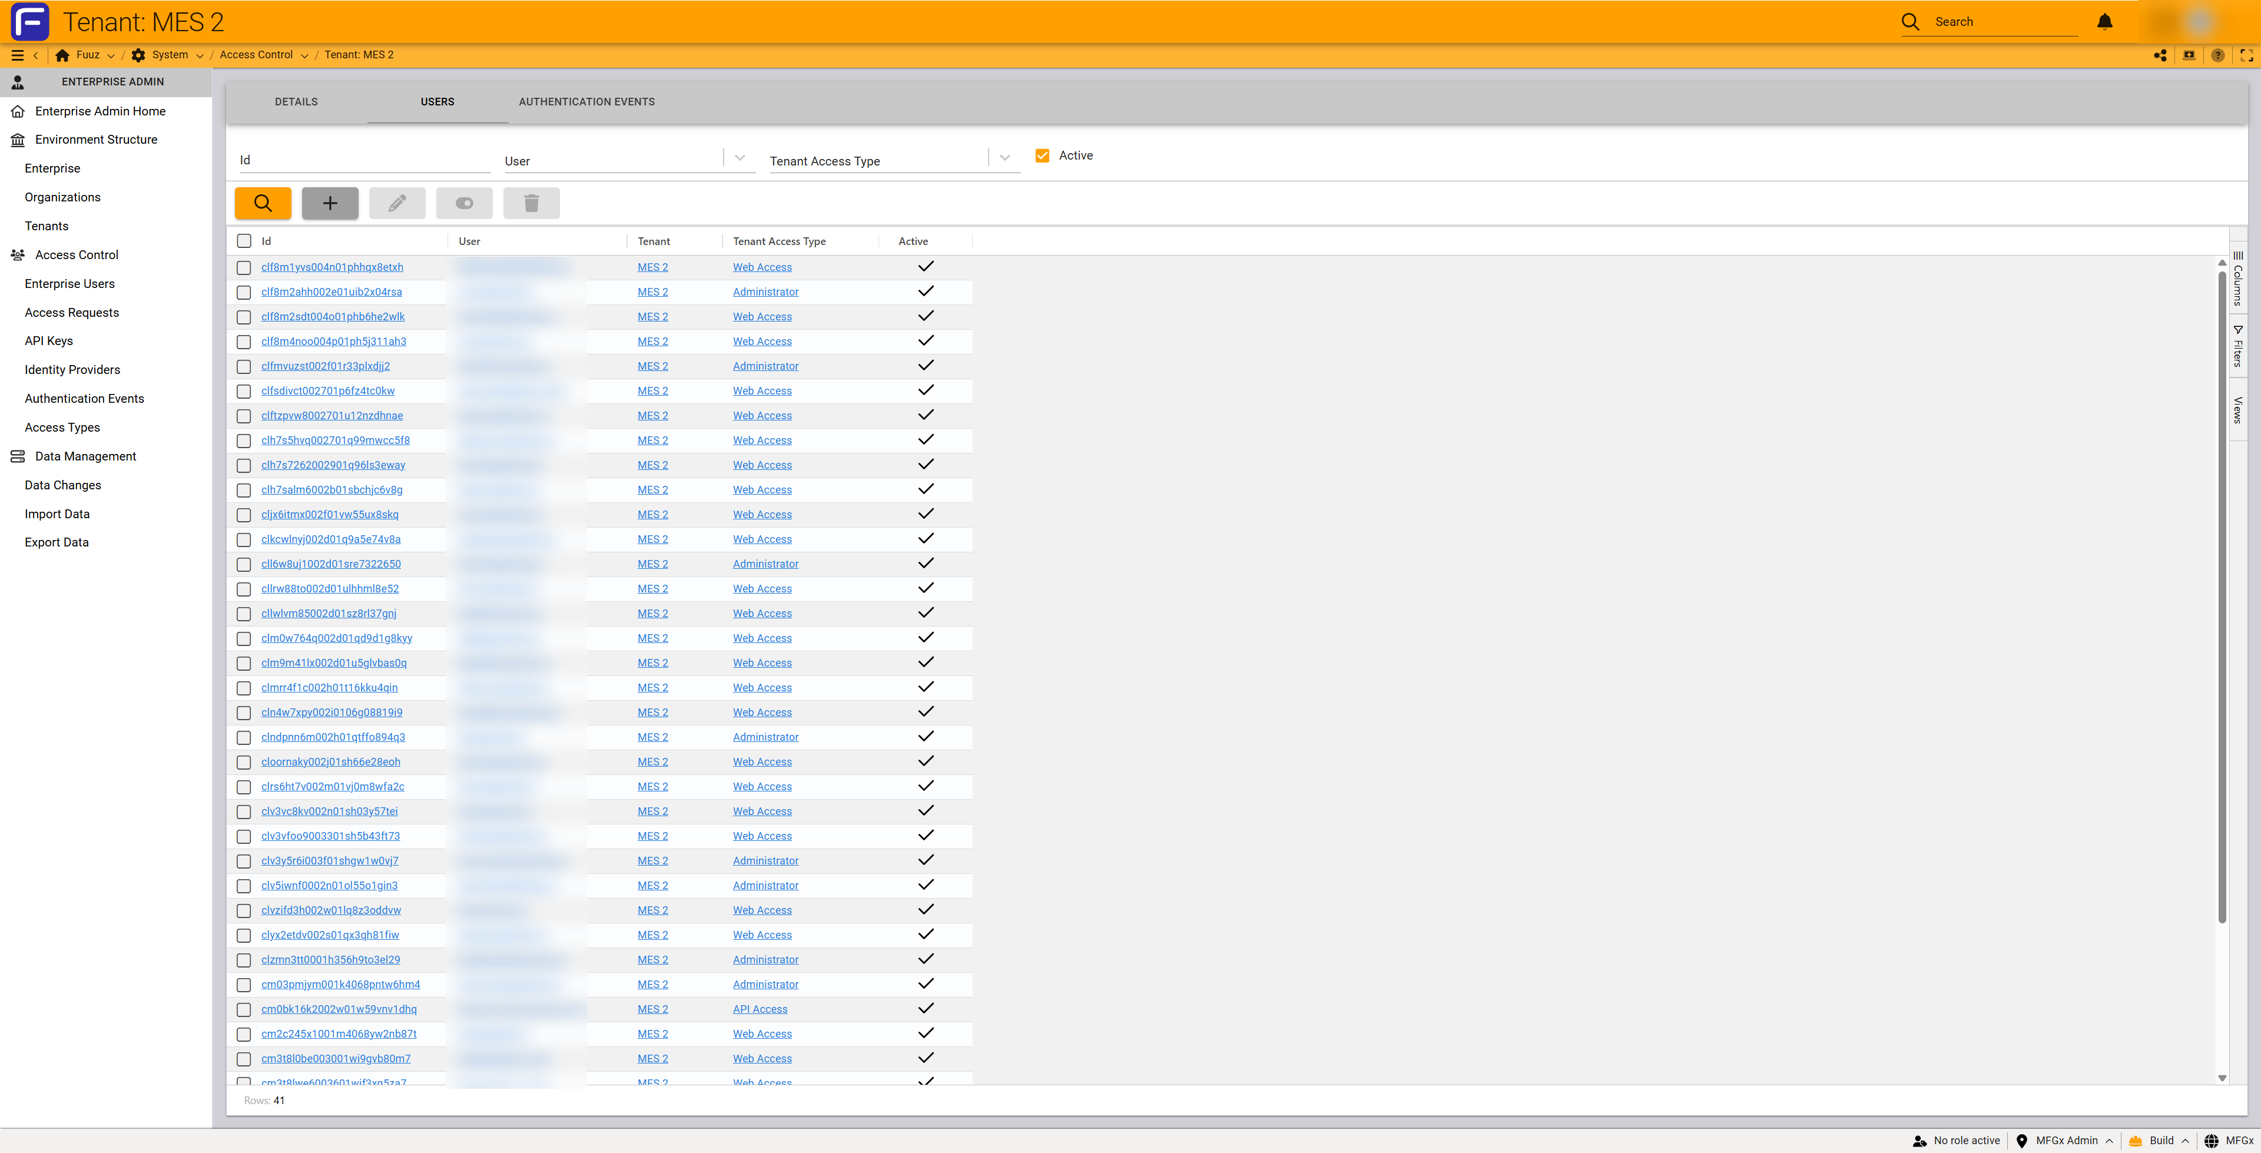The image size is (2261, 1153).
Task: Check the row clfmvuzst002f01r33plxdjj2
Action: click(x=244, y=366)
